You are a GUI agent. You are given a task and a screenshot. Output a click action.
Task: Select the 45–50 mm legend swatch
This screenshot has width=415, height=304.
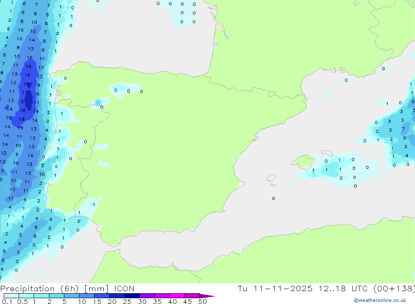coord(193,296)
